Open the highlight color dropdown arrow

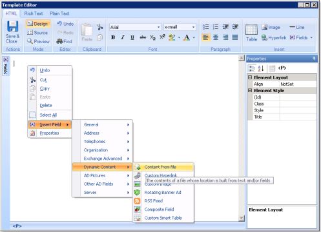click(x=179, y=37)
